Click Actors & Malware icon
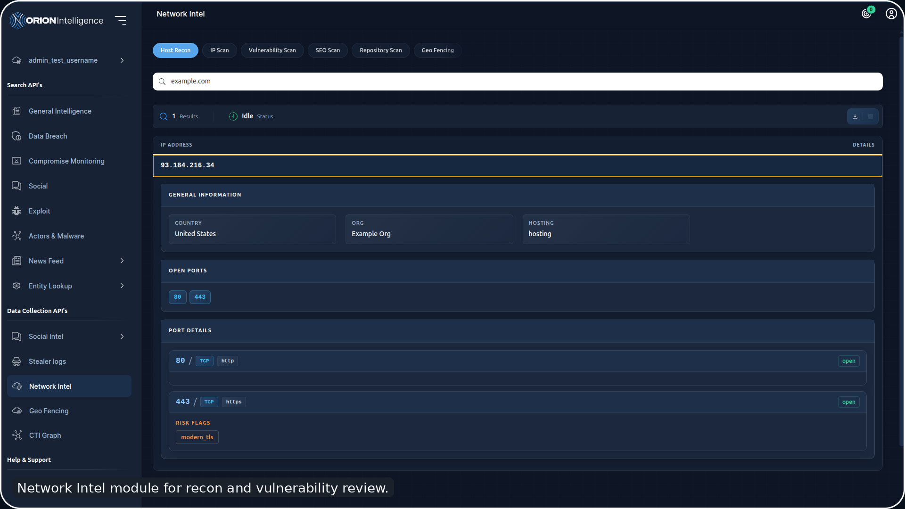The image size is (905, 509). (16, 236)
